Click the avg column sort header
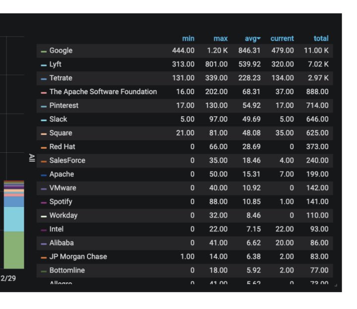 coord(252,39)
